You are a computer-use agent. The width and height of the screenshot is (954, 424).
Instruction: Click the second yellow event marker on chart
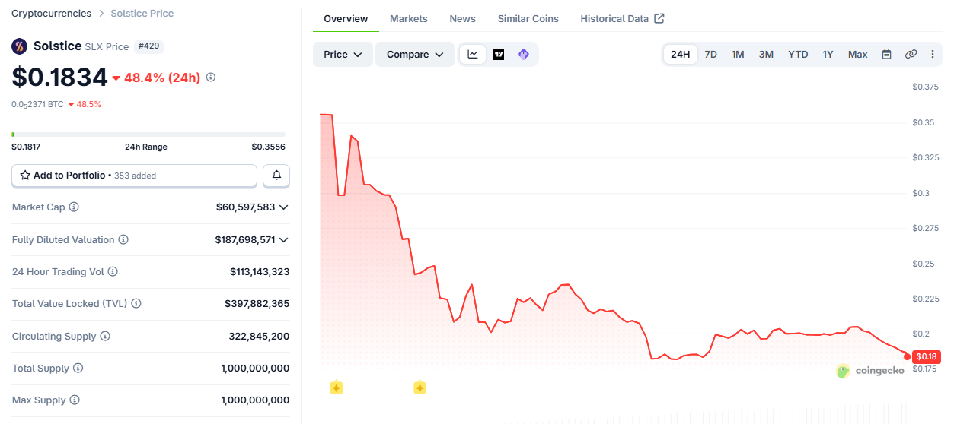(x=420, y=388)
